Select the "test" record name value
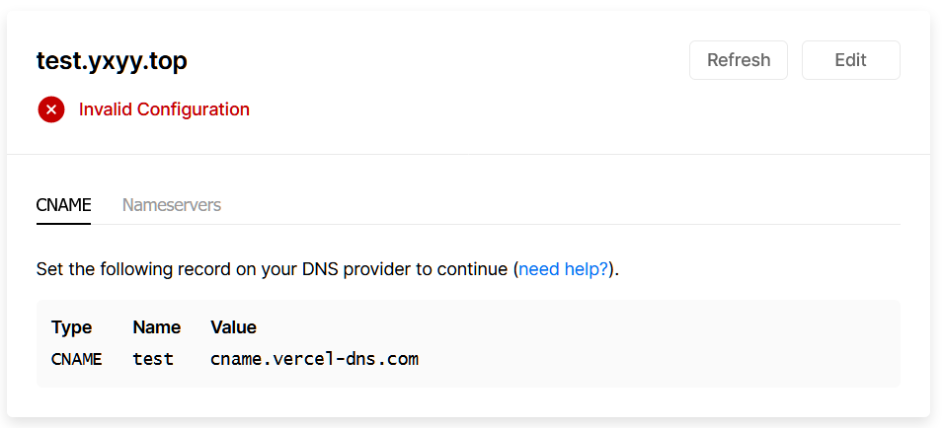The image size is (944, 428). [x=153, y=359]
